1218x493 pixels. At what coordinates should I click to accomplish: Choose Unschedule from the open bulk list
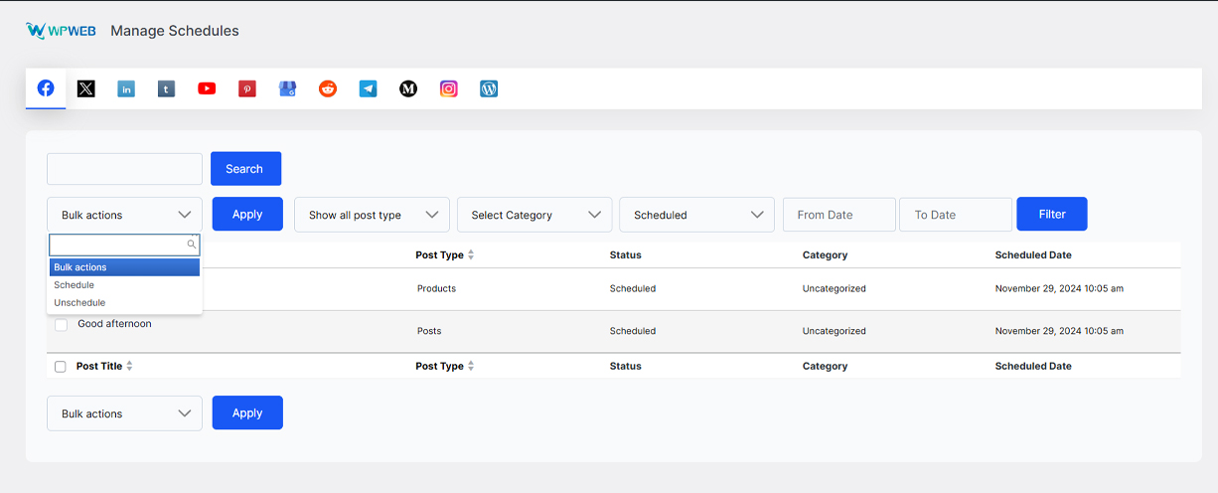(79, 302)
